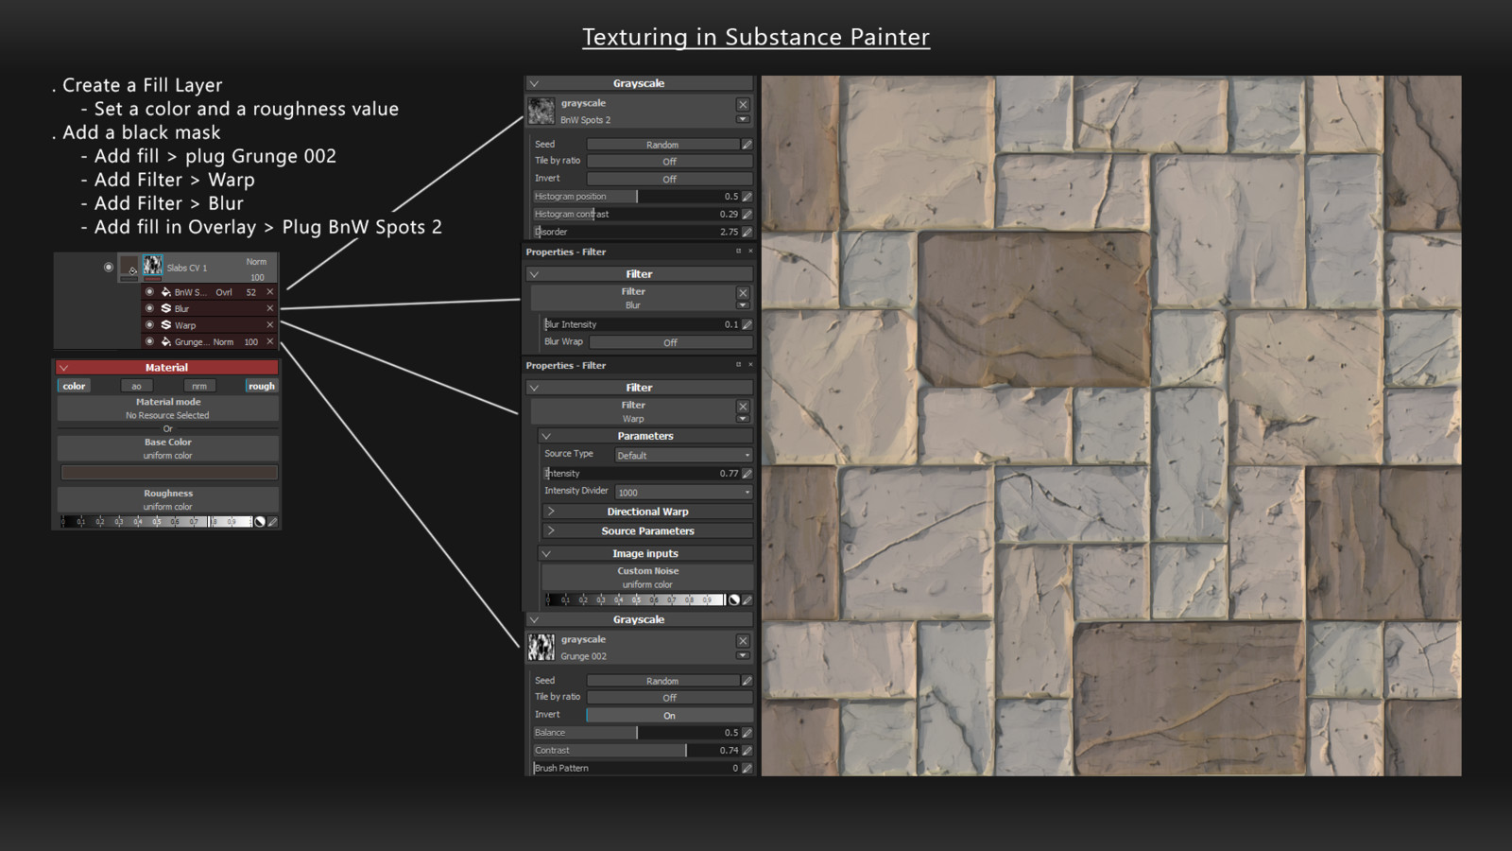
Task: Click the Roughness uniform color button
Action: coord(168,499)
